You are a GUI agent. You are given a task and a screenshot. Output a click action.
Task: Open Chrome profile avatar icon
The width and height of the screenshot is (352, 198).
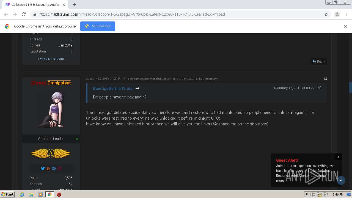(x=337, y=14)
